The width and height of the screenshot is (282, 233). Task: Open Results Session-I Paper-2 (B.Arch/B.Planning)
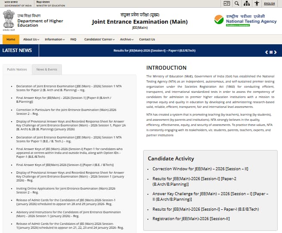[194, 181]
